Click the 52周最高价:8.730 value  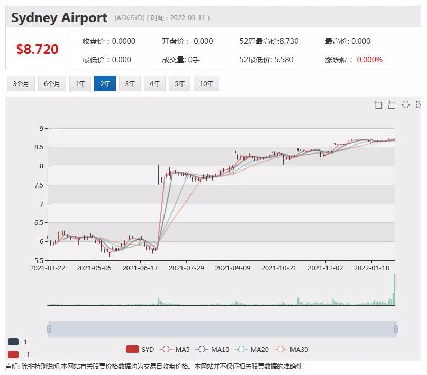pos(269,41)
